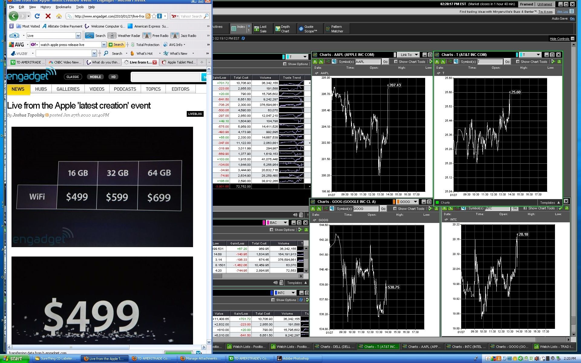This screenshot has width=581, height=363.
Task: Open the T symbol dropdown in AT&T chart title
Action: (x=530, y=55)
